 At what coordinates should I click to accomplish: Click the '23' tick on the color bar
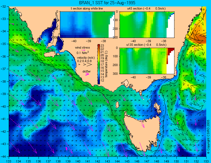102,46
